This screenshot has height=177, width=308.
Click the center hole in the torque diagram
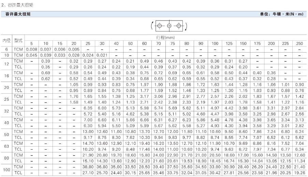coord(169,26)
